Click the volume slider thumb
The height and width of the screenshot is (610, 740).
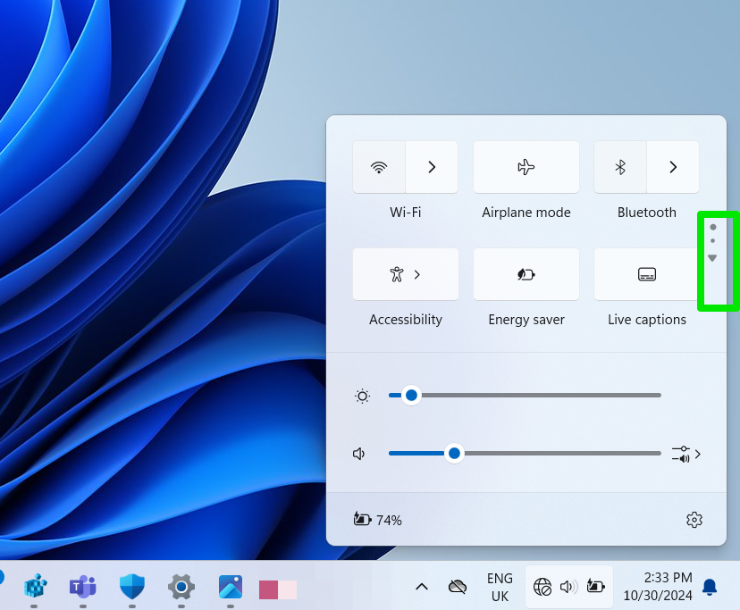(455, 454)
